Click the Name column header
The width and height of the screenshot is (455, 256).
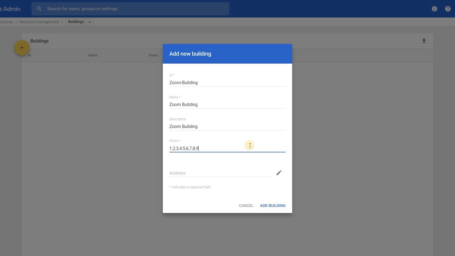click(x=93, y=55)
